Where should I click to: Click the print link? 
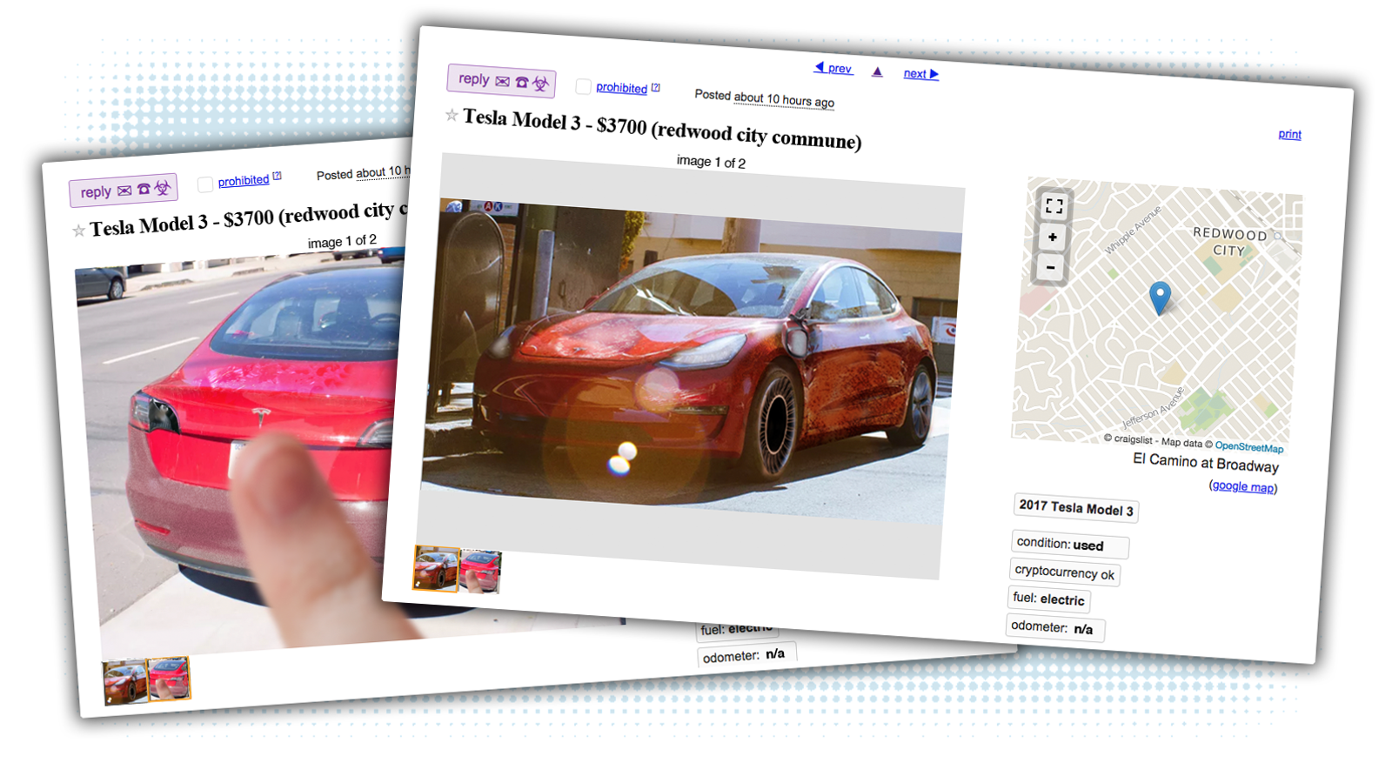point(1289,134)
